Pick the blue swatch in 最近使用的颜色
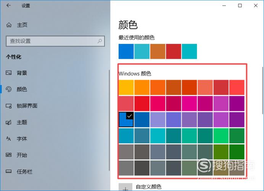 pyautogui.click(x=126, y=51)
